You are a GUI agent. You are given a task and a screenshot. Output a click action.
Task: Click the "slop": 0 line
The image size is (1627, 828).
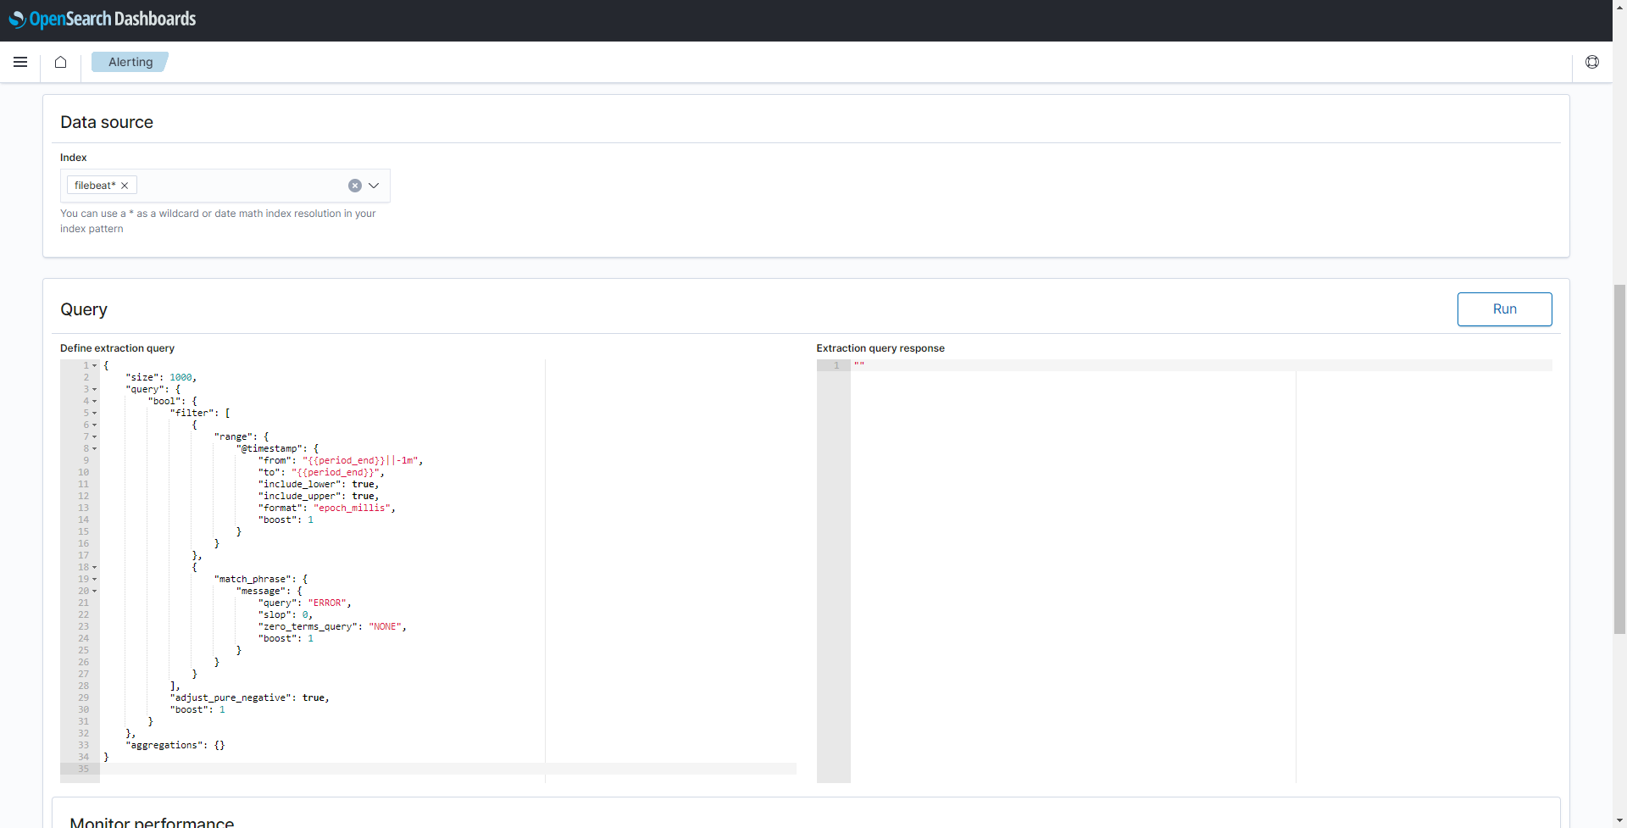point(286,614)
